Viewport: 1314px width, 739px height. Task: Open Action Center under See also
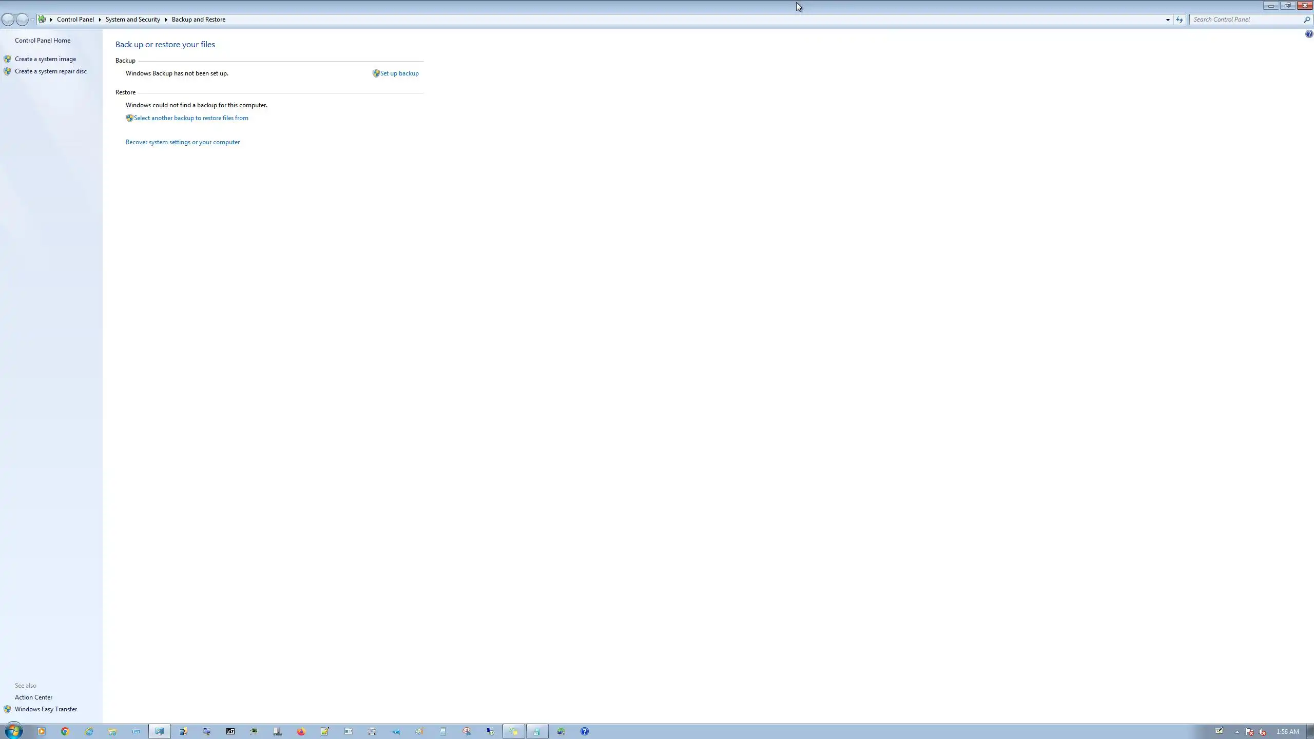(x=33, y=697)
